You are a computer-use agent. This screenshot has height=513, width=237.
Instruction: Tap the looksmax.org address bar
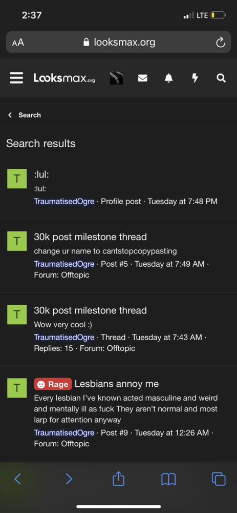point(119,42)
